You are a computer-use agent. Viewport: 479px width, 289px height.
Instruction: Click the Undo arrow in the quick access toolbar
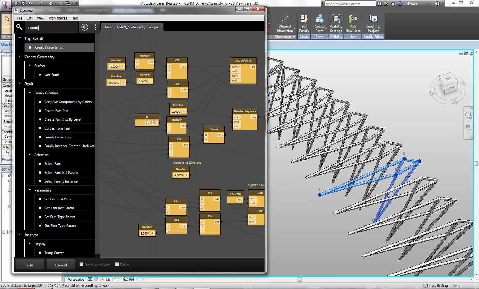click(30, 3)
